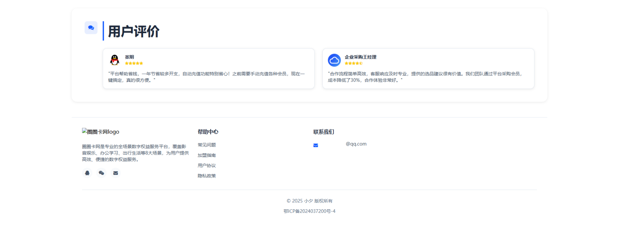The image size is (619, 235).
Task: Click the chat bubble icon beside 用户评价
Action: tap(91, 27)
